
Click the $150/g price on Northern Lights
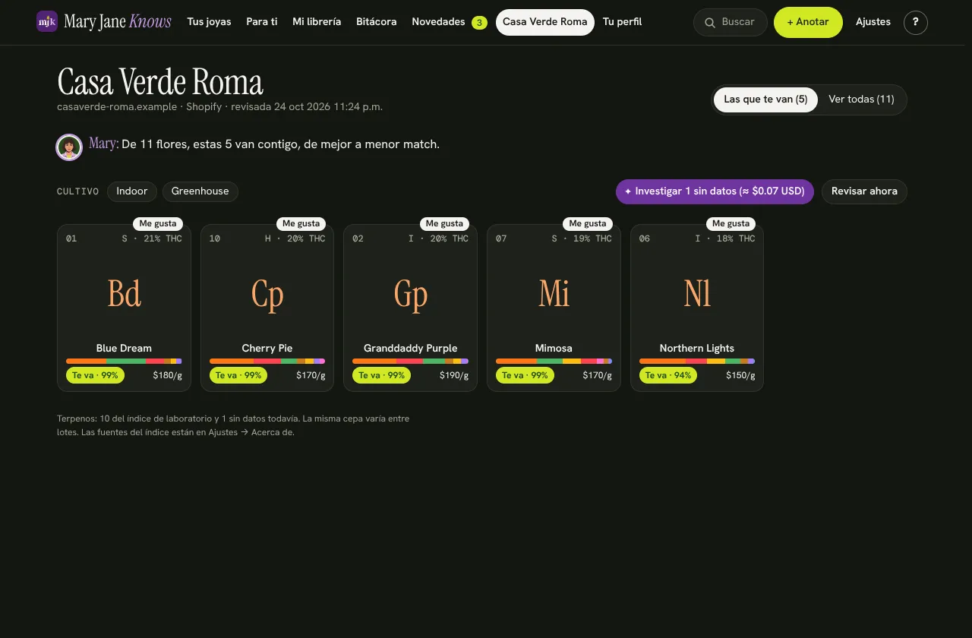tap(740, 375)
